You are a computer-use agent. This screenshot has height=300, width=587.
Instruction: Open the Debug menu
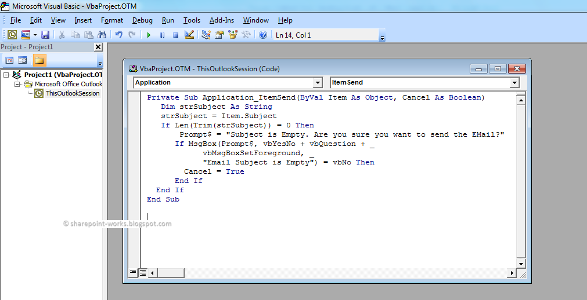click(142, 20)
